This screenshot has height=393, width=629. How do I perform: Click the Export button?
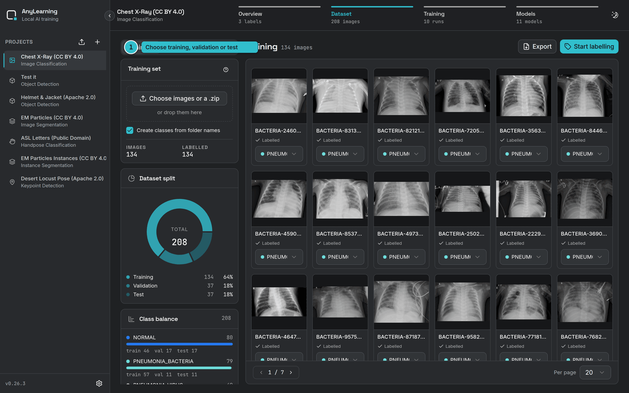[x=537, y=46]
